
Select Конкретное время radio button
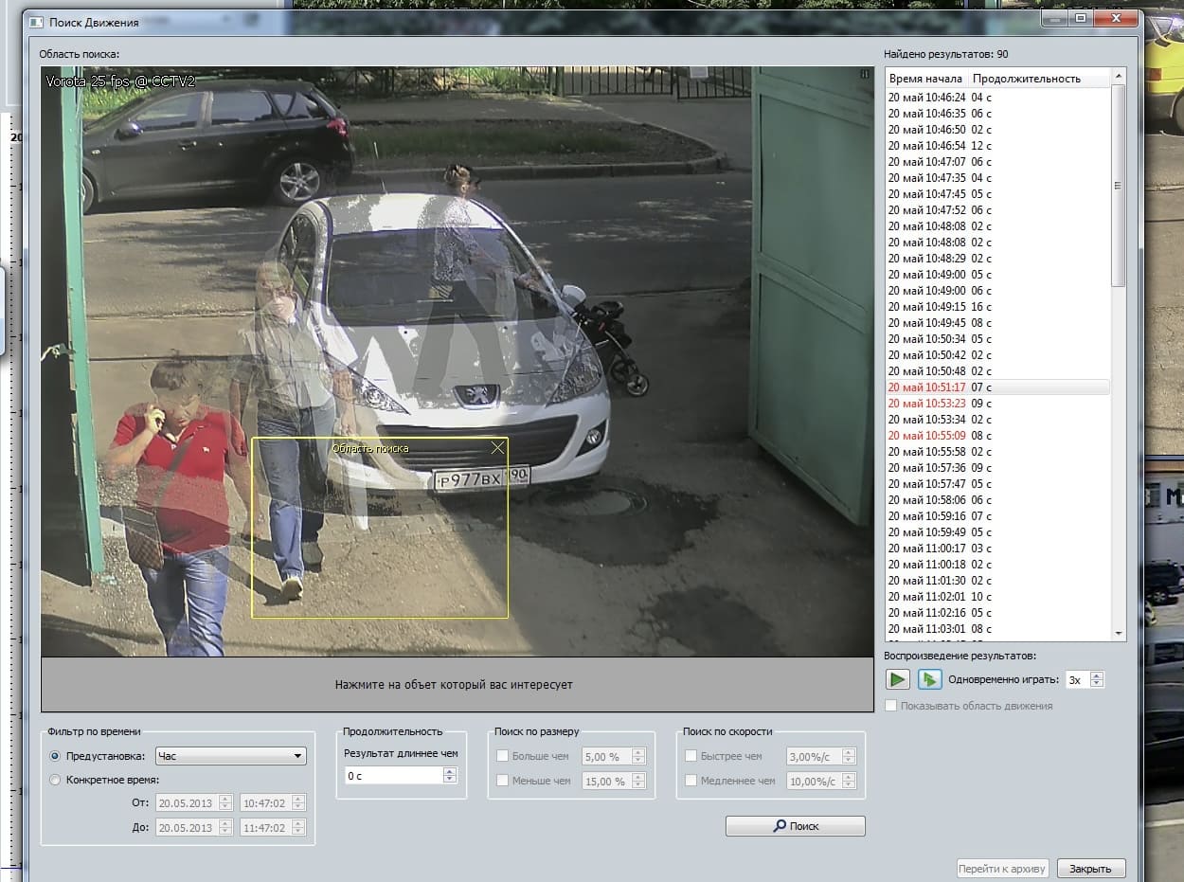pos(55,780)
